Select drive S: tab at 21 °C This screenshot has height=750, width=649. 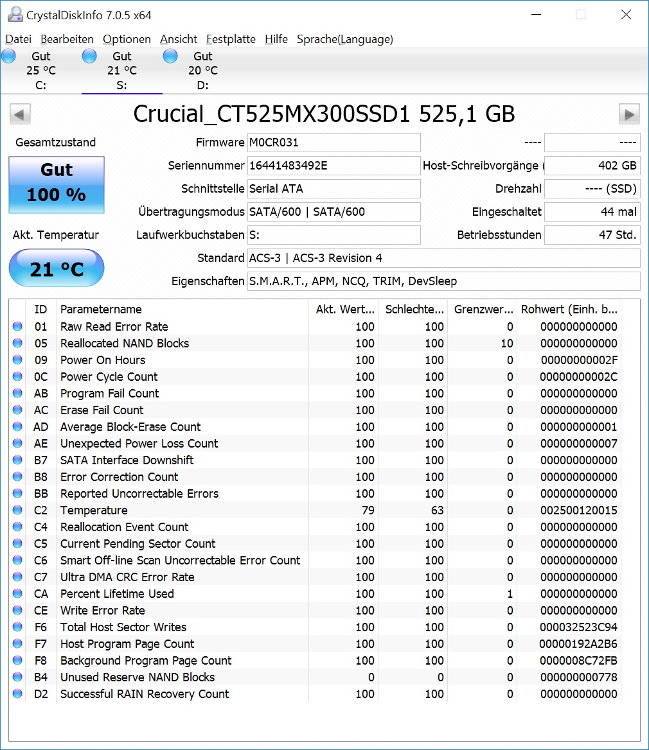pos(121,71)
